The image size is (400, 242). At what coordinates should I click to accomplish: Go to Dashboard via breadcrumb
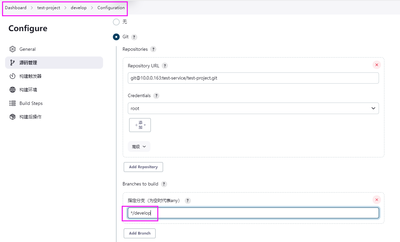pos(16,8)
